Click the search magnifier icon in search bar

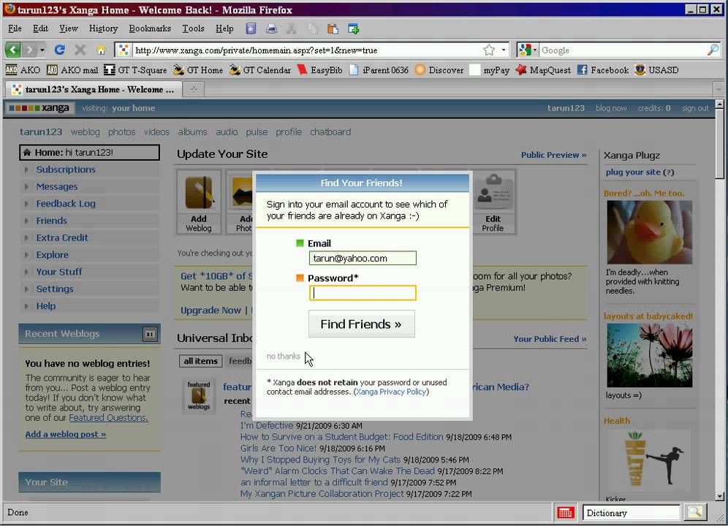pyautogui.click(x=713, y=50)
